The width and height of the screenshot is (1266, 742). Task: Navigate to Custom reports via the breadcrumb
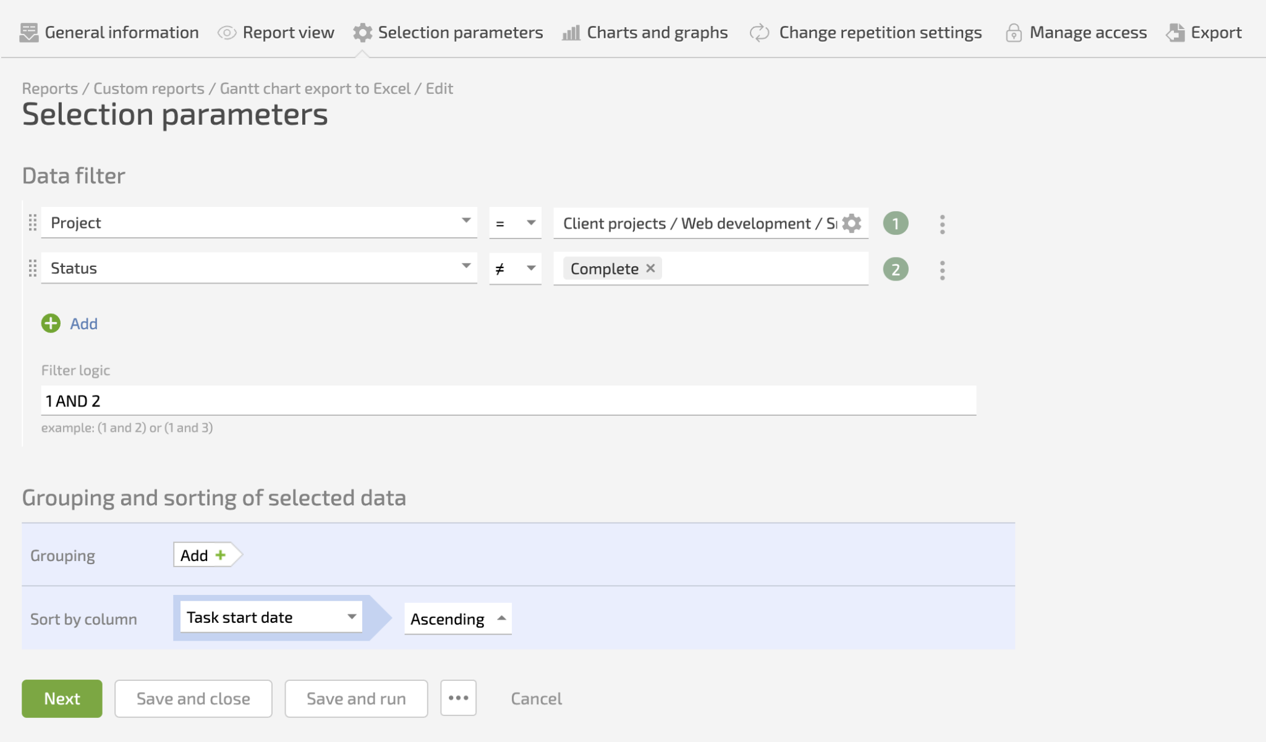click(149, 88)
